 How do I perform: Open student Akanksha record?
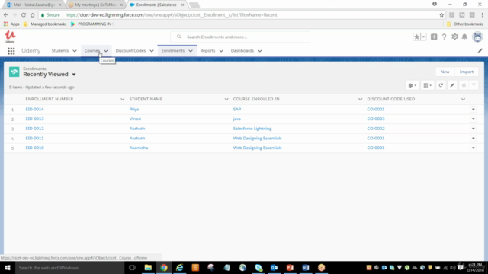click(x=139, y=148)
